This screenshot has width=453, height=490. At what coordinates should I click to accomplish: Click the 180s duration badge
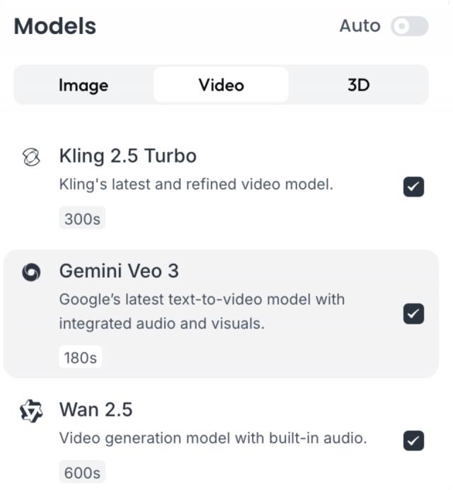(79, 357)
